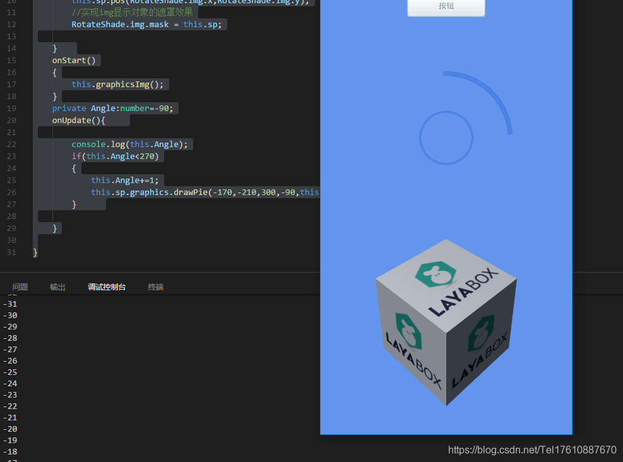Click console output -28
623x462 pixels.
tap(10, 338)
